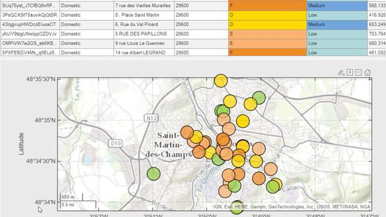Select the green marker on map's bottom edge
386x217 pixels.
pyautogui.click(x=236, y=207)
